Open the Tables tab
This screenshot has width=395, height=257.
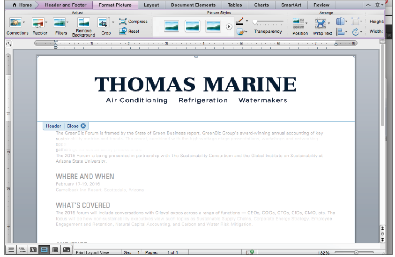tap(235, 5)
